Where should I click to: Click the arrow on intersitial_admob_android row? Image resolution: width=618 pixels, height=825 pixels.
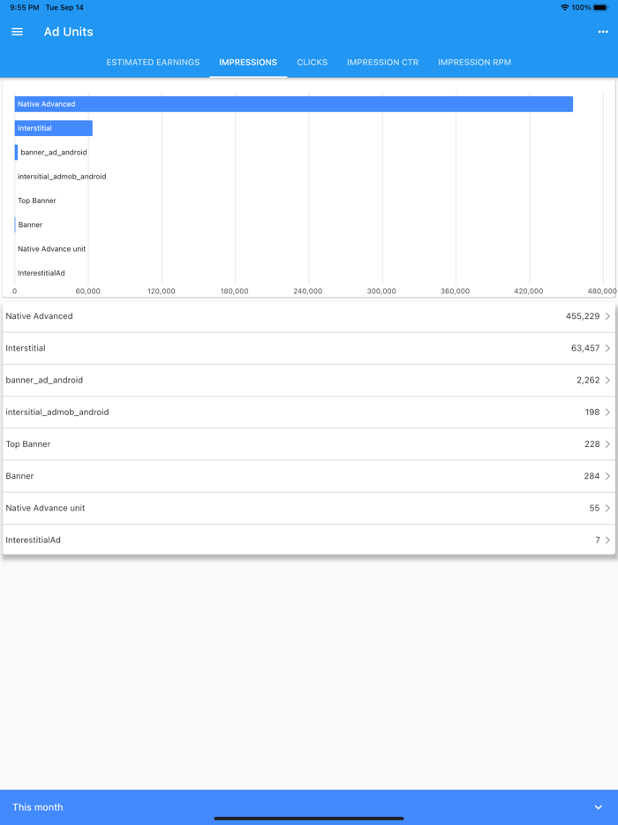[609, 412]
